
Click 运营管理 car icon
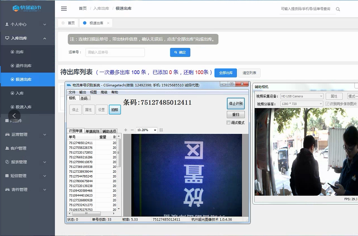pyautogui.click(x=7, y=134)
